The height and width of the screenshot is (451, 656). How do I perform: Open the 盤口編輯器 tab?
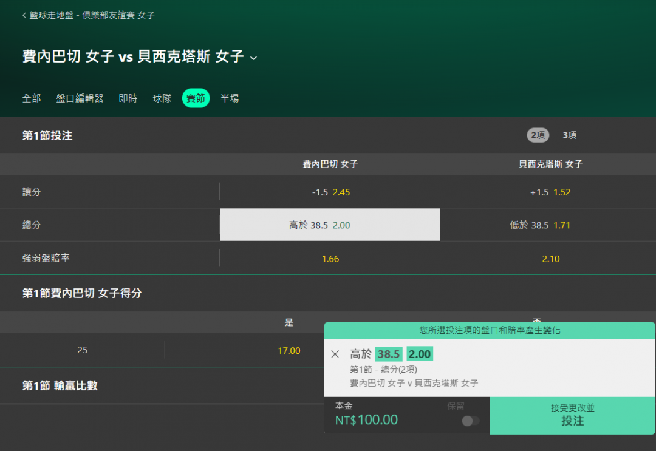click(x=80, y=98)
